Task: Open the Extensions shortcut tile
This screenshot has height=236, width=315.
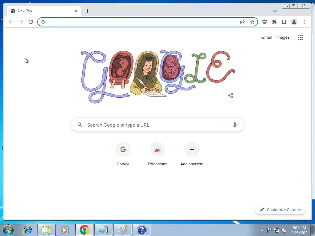Action: click(157, 155)
